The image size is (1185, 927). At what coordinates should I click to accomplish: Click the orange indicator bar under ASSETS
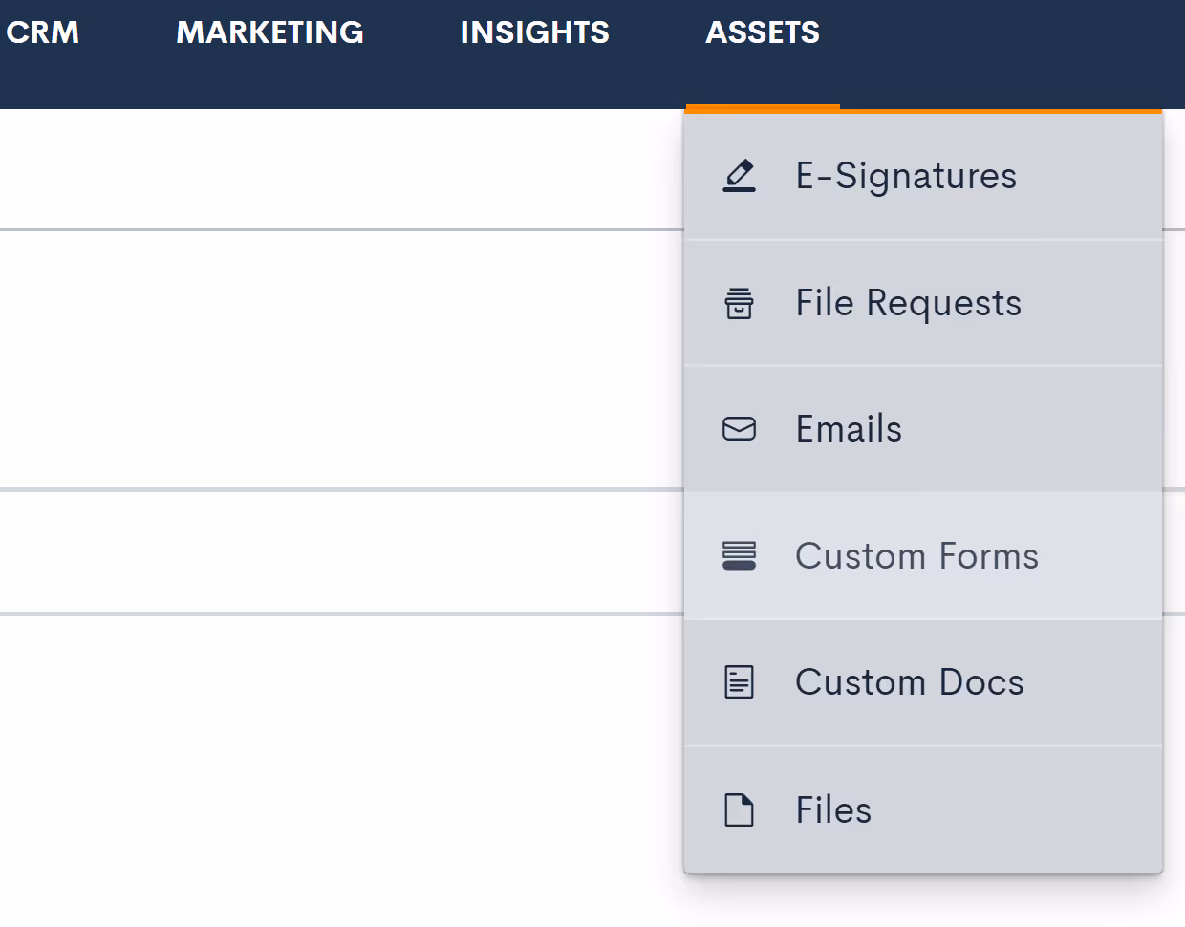763,107
